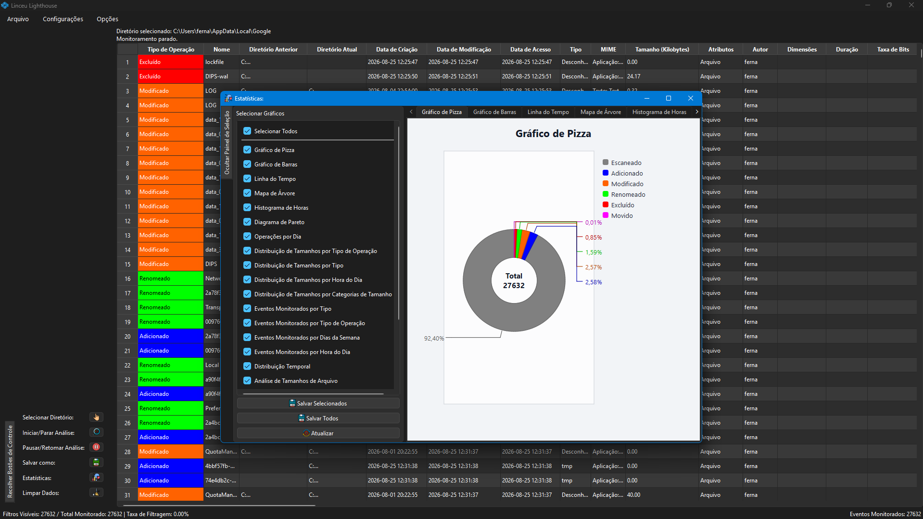The height and width of the screenshot is (519, 923).
Task: Click the Salvar Todos button
Action: 318,418
